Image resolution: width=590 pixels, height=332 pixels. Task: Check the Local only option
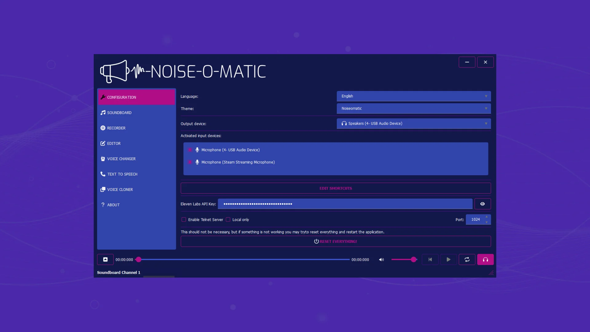tap(228, 219)
